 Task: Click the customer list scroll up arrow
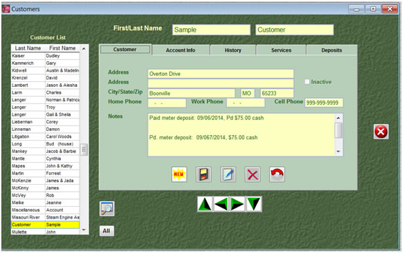pos(83,48)
